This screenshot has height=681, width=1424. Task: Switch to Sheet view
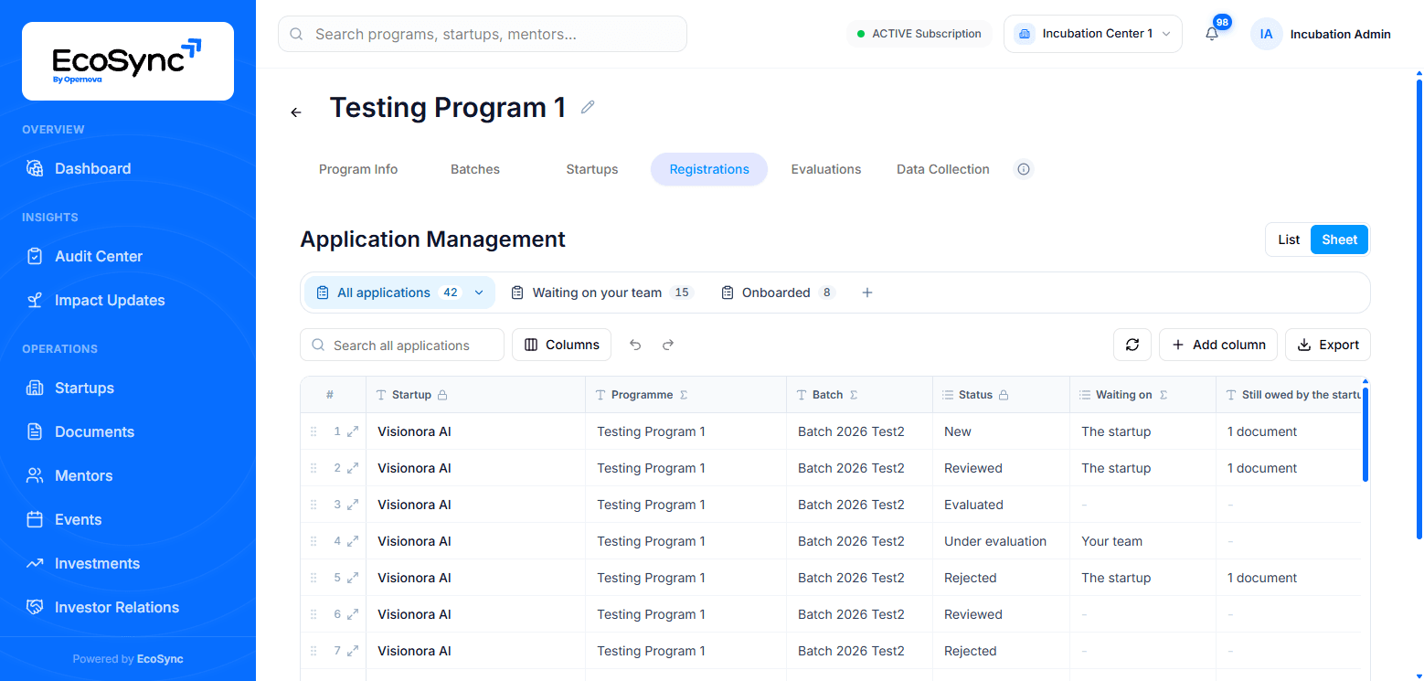tap(1339, 239)
